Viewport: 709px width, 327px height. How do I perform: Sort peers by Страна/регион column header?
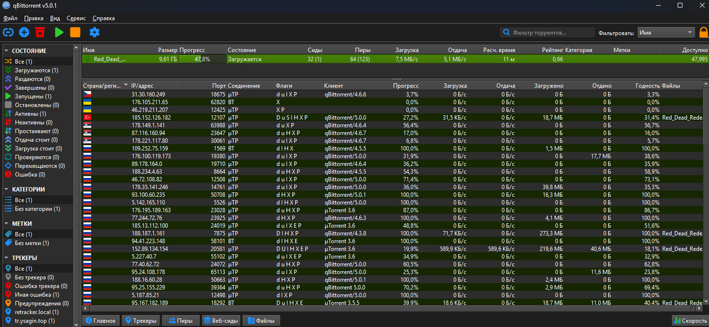[x=105, y=86]
